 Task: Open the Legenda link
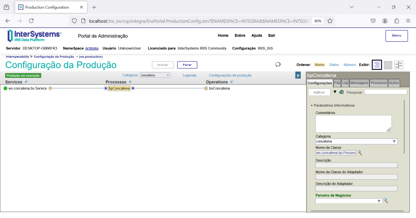(189, 76)
